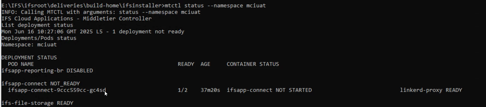The image size is (486, 107).
Task: Click the ifs-file-storage READY line
Action: (37, 103)
